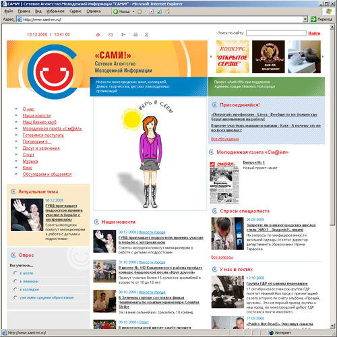Click the right arrow of banner carousel

click(323, 57)
